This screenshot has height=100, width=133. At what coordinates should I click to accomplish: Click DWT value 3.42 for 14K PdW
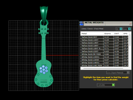click(117, 66)
